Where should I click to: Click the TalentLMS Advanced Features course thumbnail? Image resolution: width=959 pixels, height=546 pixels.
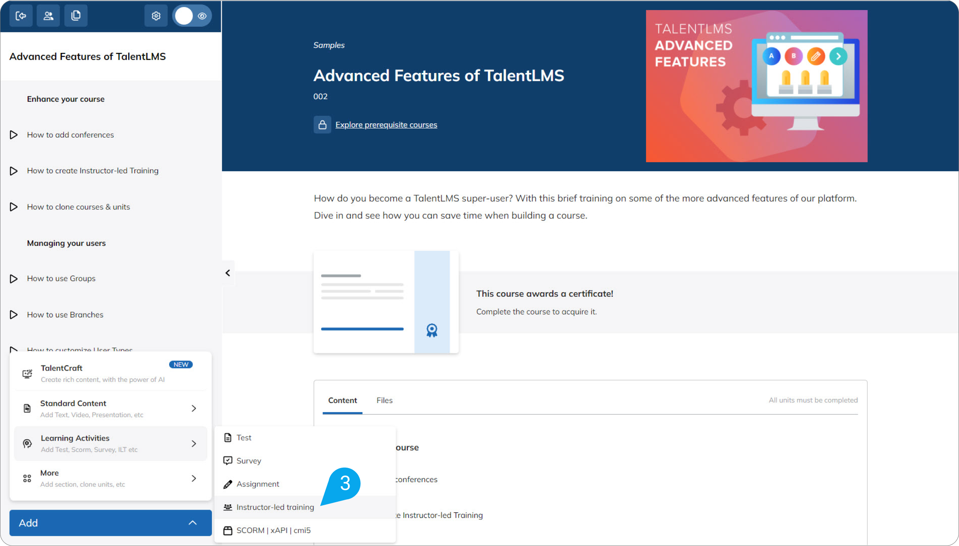[756, 86]
